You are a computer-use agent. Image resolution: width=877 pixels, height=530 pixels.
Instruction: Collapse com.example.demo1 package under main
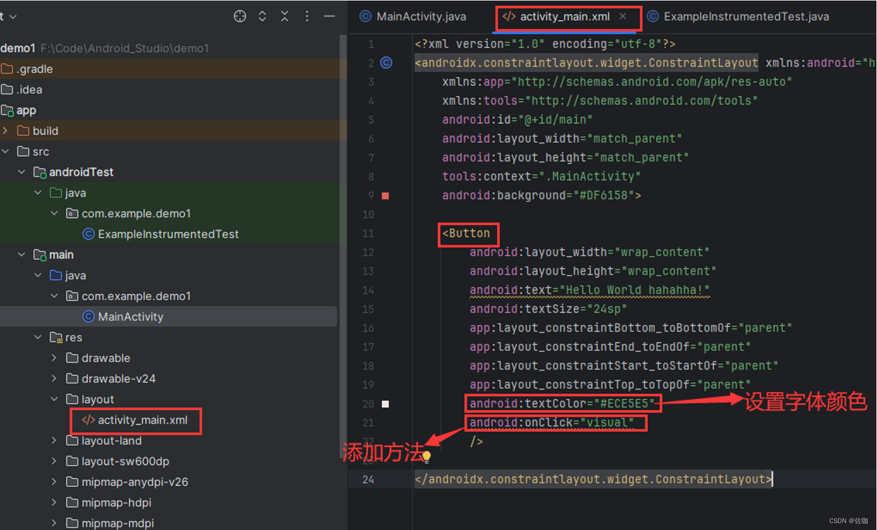click(54, 296)
